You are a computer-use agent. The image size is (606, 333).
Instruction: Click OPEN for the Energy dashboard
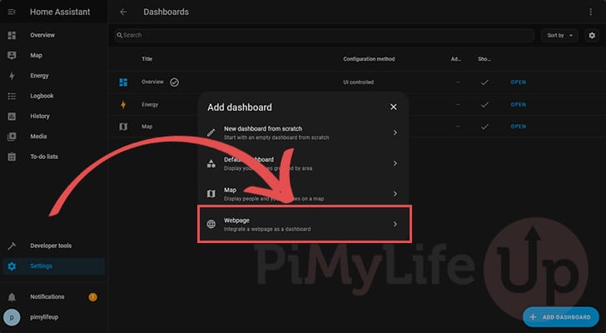(518, 105)
